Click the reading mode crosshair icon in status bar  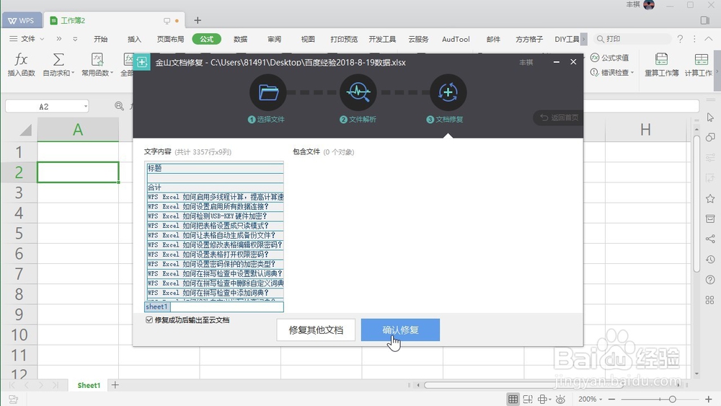(543, 399)
